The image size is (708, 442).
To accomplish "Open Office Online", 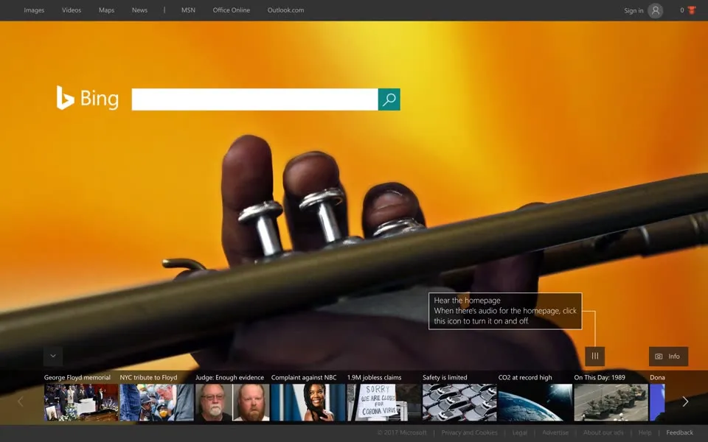I will [231, 10].
